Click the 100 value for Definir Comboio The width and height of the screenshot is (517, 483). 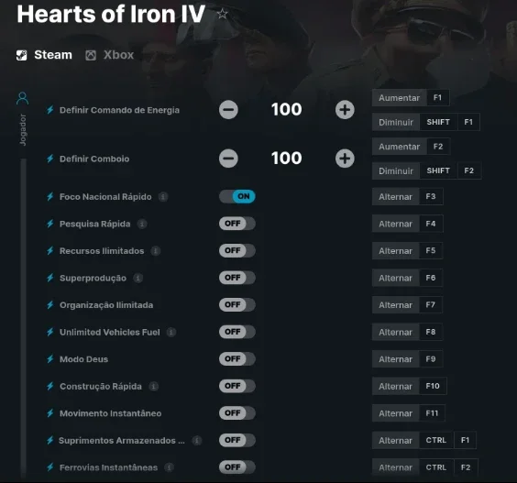[x=286, y=159]
